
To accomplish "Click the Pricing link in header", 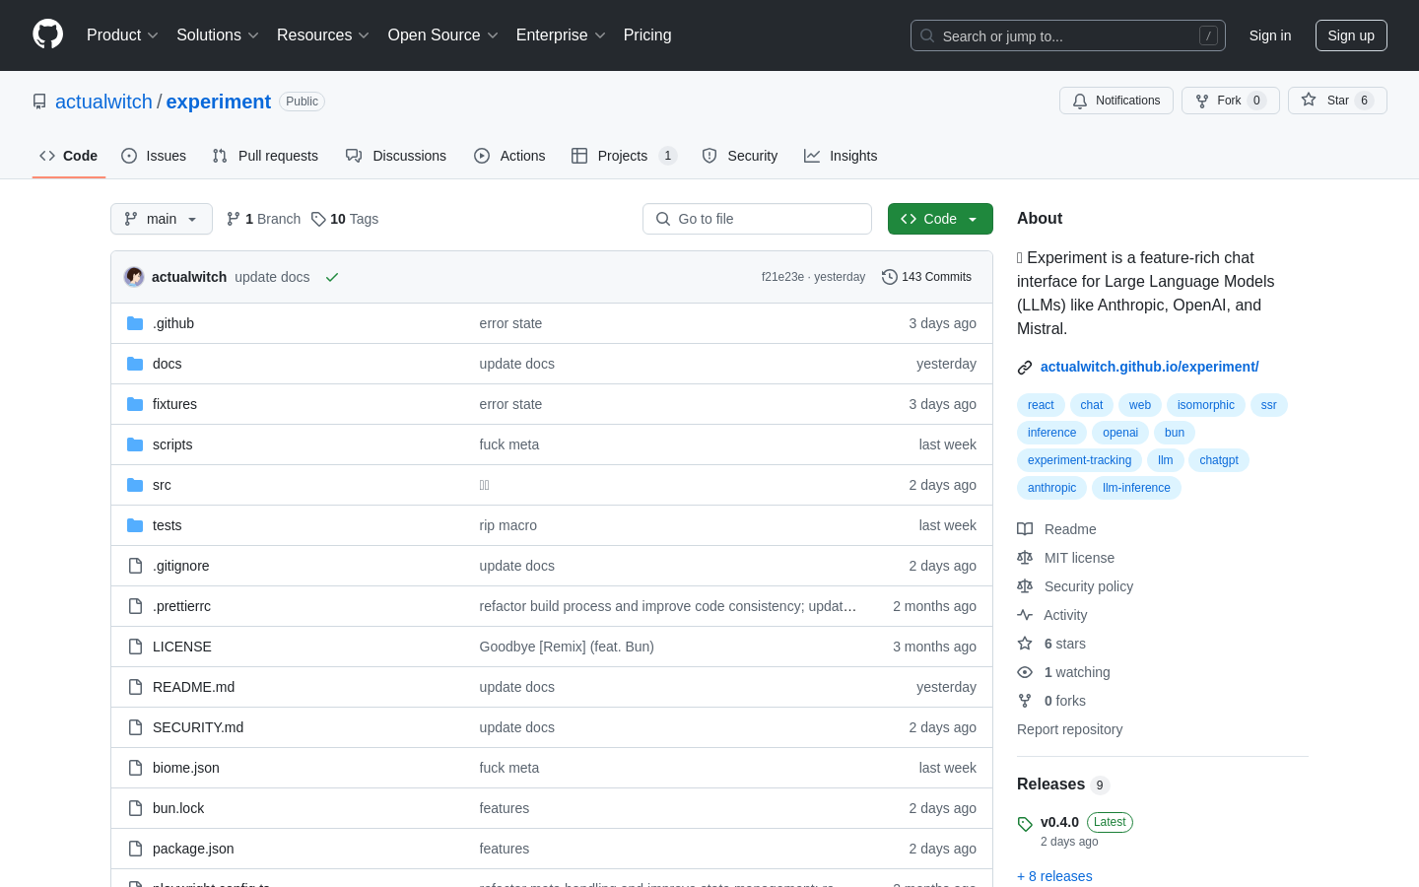I will click(647, 35).
